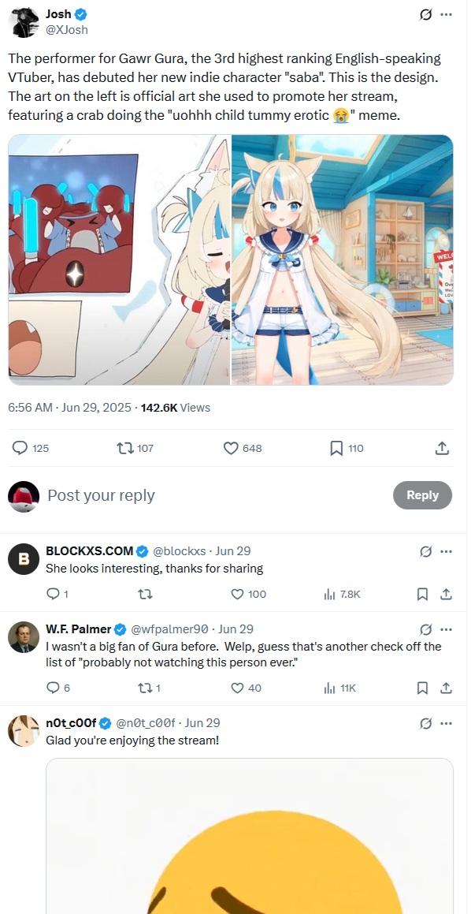This screenshot has width=471, height=914.
Task: Click the reply icon with 125 comments
Action: point(20,448)
